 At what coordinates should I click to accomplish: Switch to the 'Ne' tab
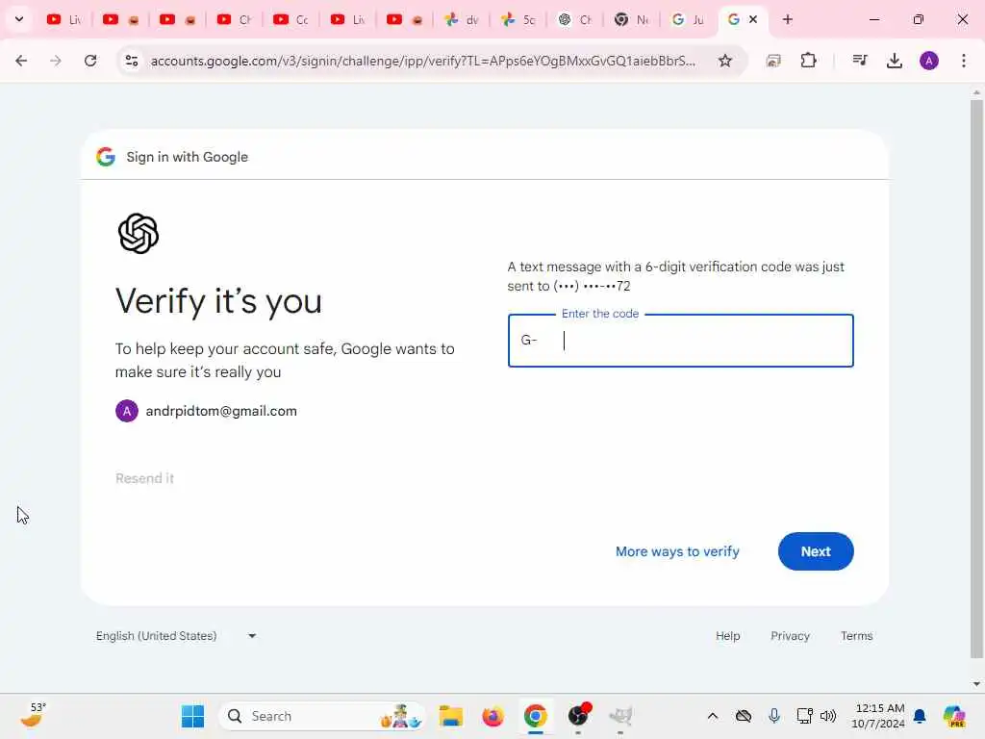(x=631, y=19)
